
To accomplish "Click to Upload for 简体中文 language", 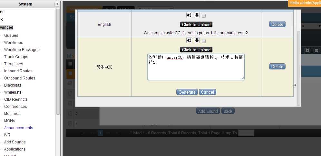I will point(196,50).
